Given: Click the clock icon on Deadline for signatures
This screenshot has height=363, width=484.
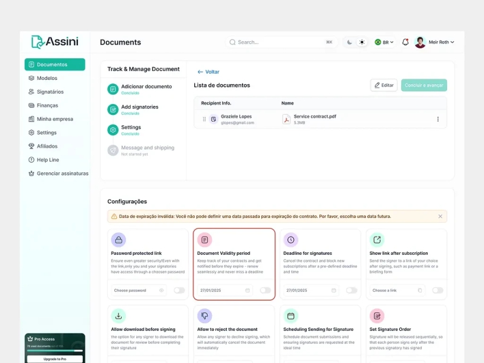Looking at the screenshot, I should pyautogui.click(x=291, y=240).
